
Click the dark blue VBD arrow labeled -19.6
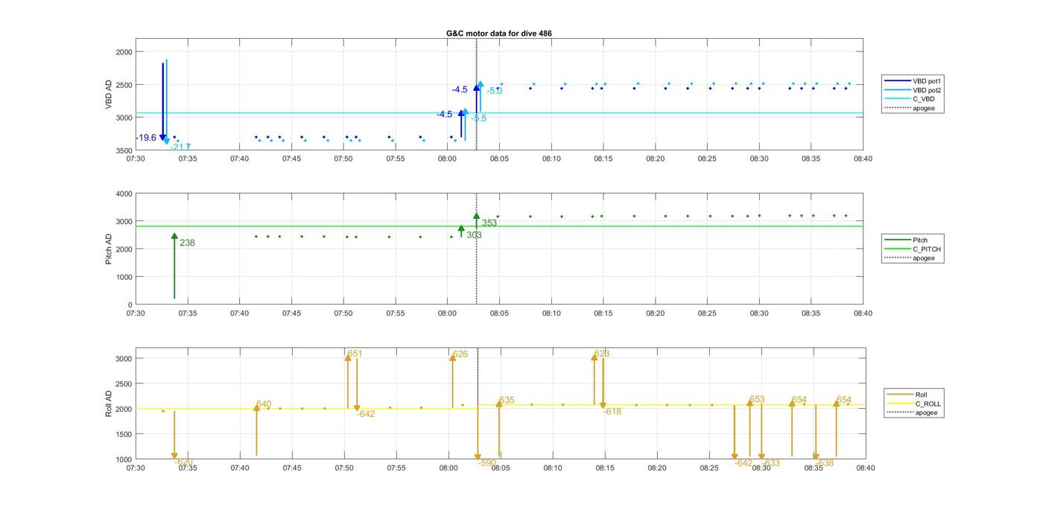(163, 103)
